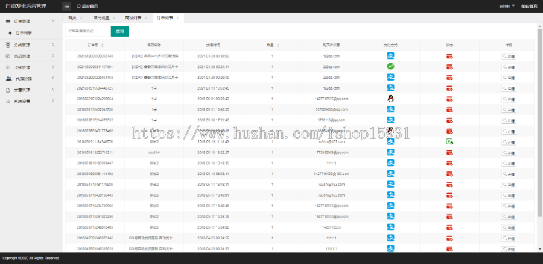
Task: Click Alipay icon in the 2018-05-31 19:40:25 row
Action: 390,109
